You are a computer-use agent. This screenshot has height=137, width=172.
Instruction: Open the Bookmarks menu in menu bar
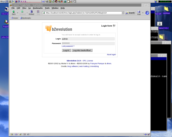[38, 8]
